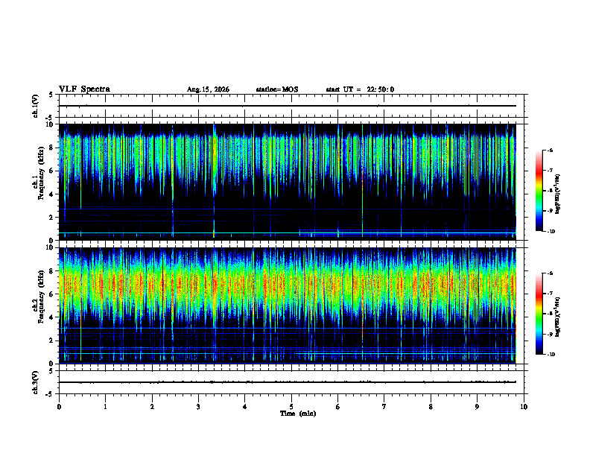The width and height of the screenshot is (590, 456).
Task: Click the time axis tick label "8"
Action: (431, 407)
